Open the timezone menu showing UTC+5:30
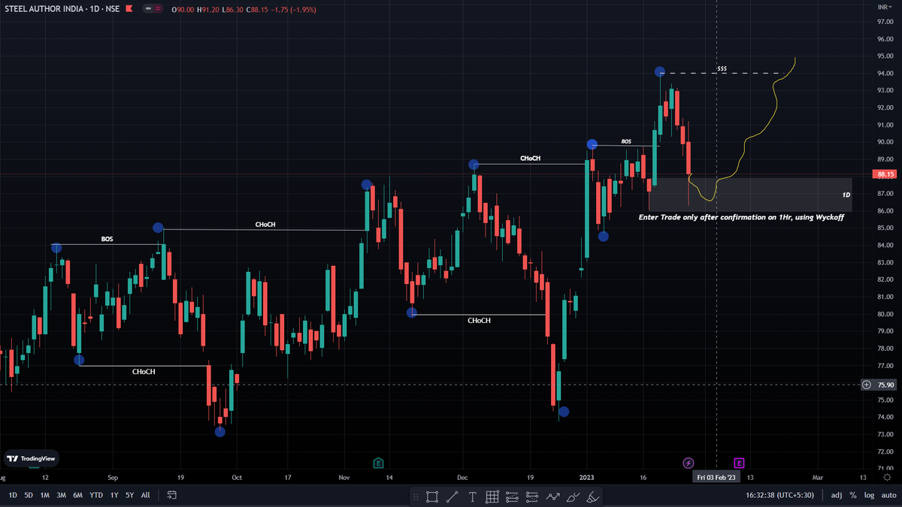The height and width of the screenshot is (507, 902). pyautogui.click(x=782, y=495)
